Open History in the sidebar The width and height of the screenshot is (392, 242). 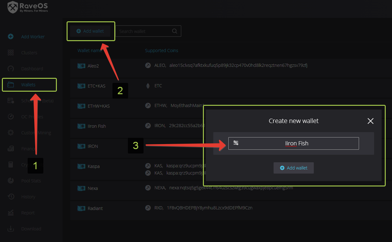coord(28,197)
